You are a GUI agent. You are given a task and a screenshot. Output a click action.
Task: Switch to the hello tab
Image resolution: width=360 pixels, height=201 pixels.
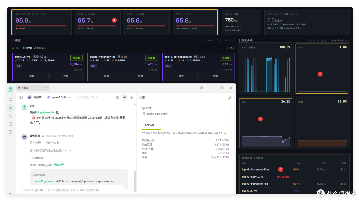(33, 88)
